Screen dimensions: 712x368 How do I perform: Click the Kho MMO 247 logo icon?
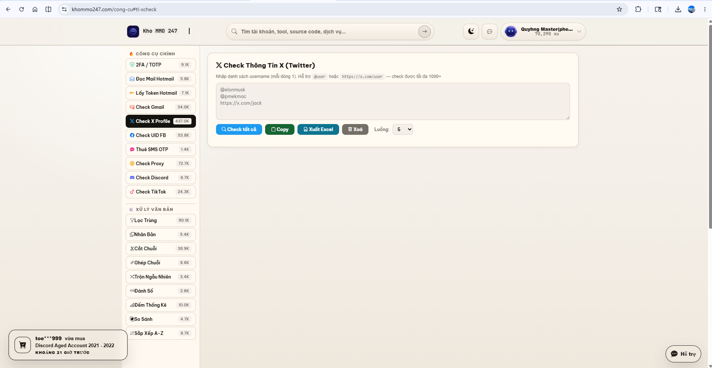point(133,32)
